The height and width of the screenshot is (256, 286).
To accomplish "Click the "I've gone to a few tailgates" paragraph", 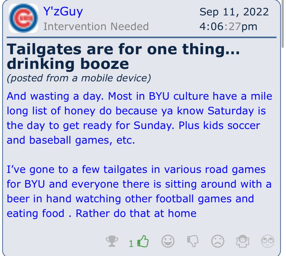I will pos(139,191).
